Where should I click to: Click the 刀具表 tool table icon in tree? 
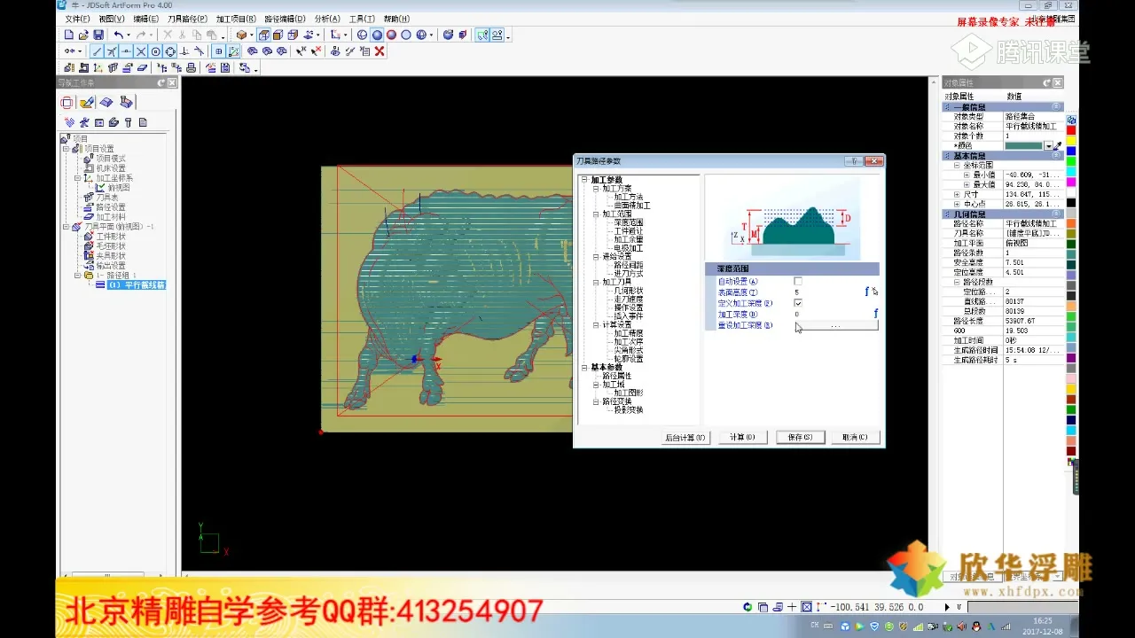pos(89,198)
